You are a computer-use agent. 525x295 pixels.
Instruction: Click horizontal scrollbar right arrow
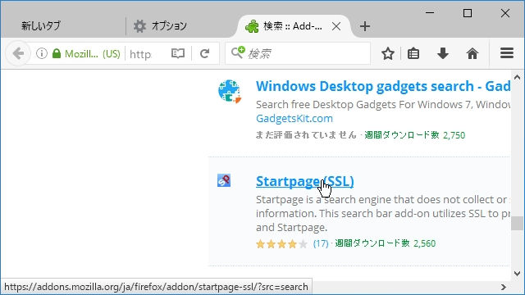(x=503, y=287)
